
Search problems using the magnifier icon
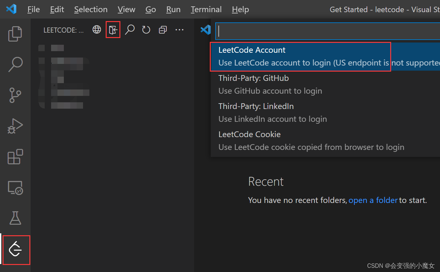click(x=130, y=29)
